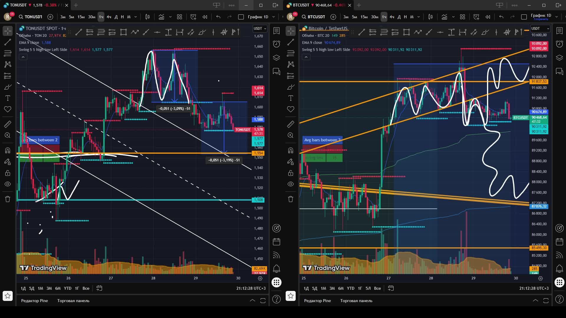Collapse indicator legend arrow on left chart
The width and height of the screenshot is (566, 318).
pyautogui.click(x=23, y=57)
